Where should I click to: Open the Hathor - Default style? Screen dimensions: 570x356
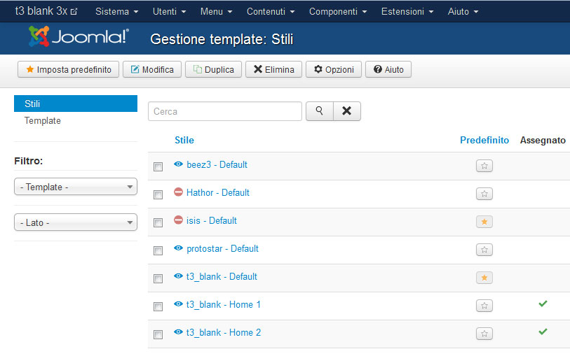click(x=218, y=192)
